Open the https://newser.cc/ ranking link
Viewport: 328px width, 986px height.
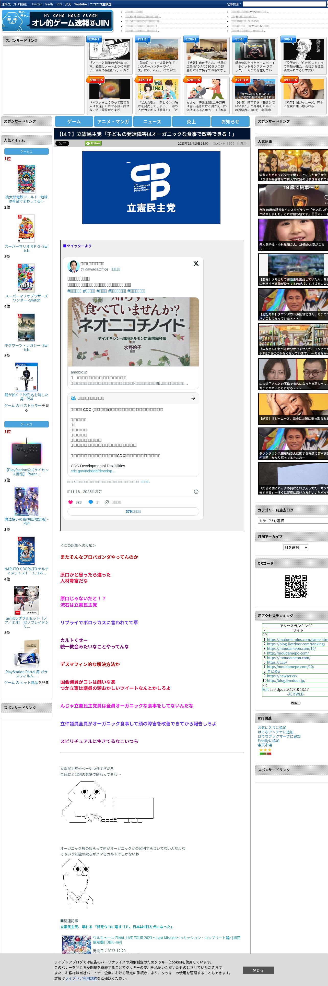pyautogui.click(x=282, y=676)
